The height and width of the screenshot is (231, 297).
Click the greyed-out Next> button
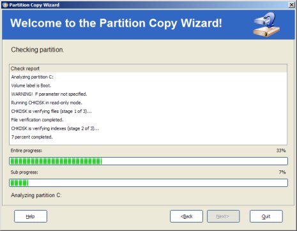[223, 216]
